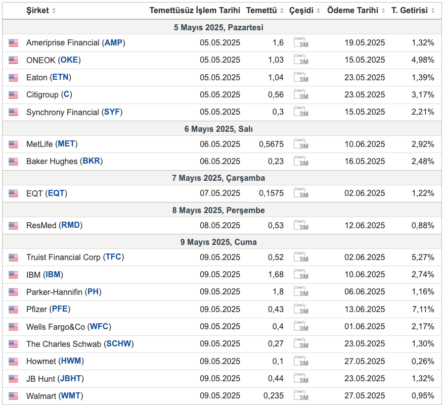The height and width of the screenshot is (405, 445).
Task: Click the 3M calendar icon in Citigroup row
Action: click(x=301, y=94)
